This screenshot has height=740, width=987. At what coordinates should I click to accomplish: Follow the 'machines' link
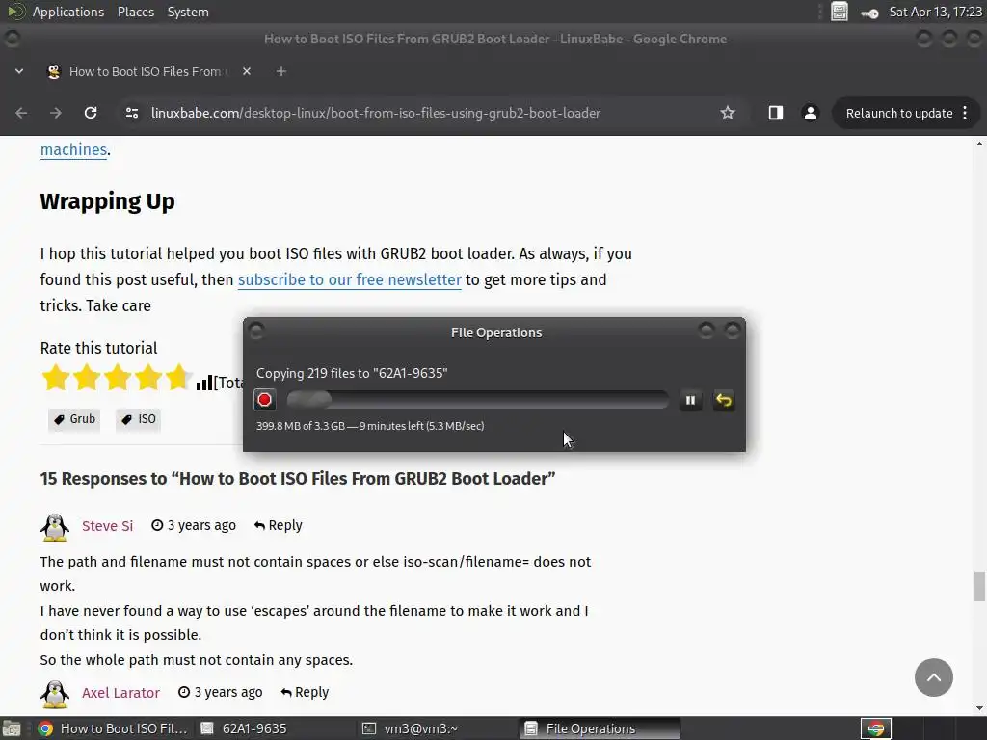[73, 149]
